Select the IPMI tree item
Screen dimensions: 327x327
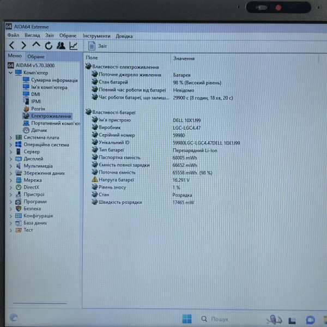tap(32, 101)
